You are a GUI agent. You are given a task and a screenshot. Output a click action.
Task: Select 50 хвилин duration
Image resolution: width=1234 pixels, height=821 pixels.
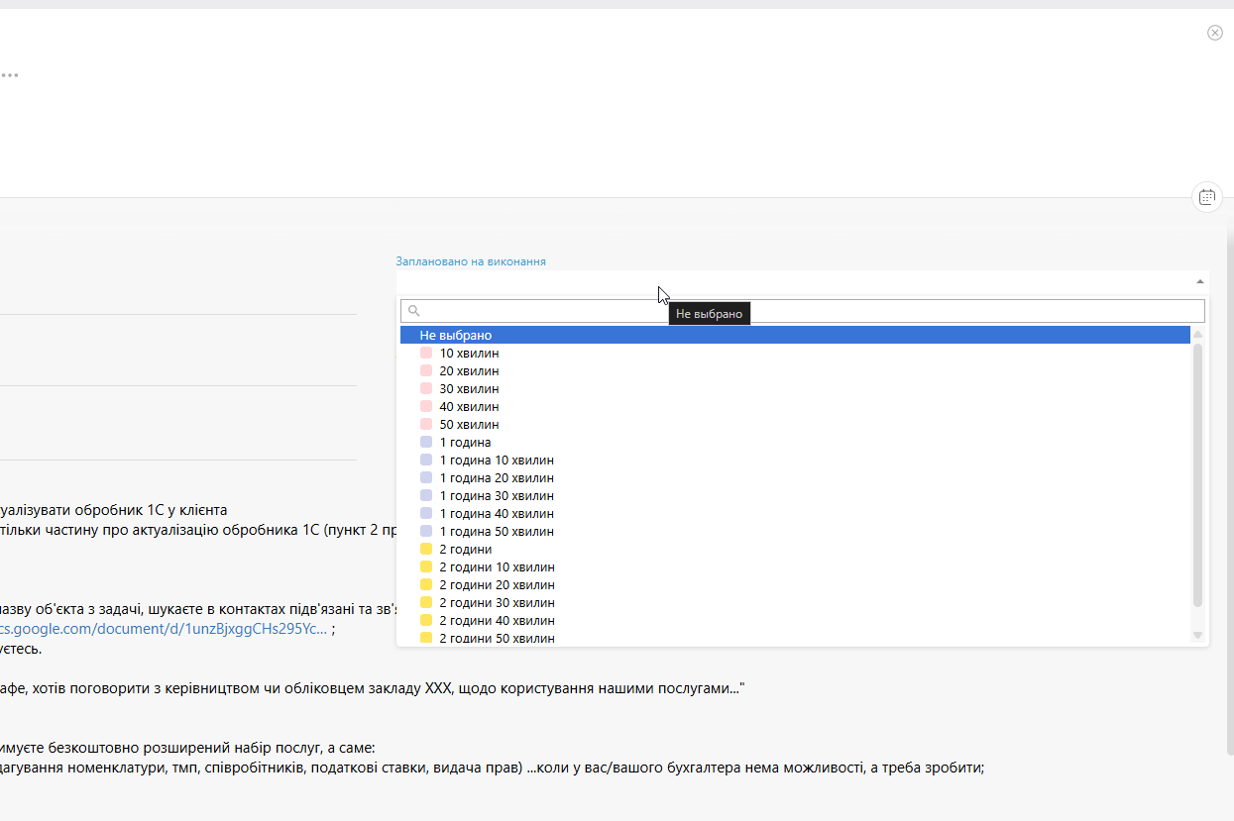795,424
